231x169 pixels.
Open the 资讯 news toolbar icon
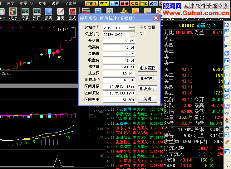pyautogui.click(x=37, y=12)
